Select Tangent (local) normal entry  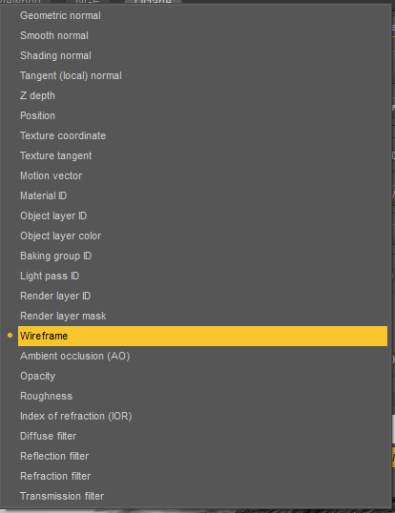(202, 75)
